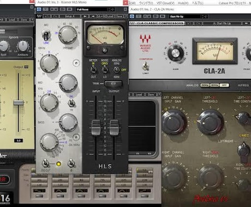Click the ANALOG 50Hz/60Hz rotary switch on HLS
The width and height of the screenshot is (251, 207).
tap(116, 70)
